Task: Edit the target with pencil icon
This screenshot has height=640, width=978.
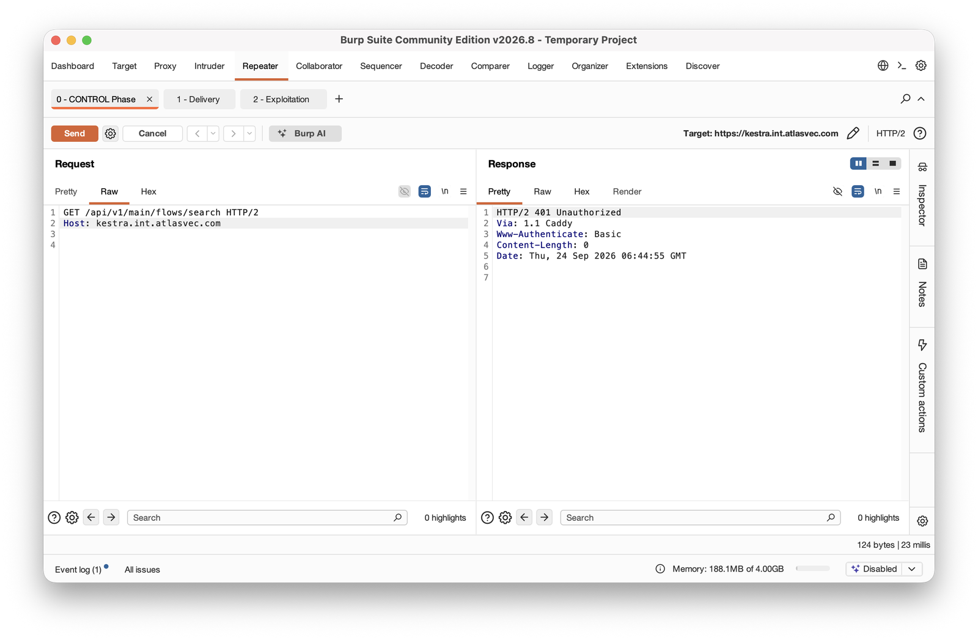Action: coord(853,133)
